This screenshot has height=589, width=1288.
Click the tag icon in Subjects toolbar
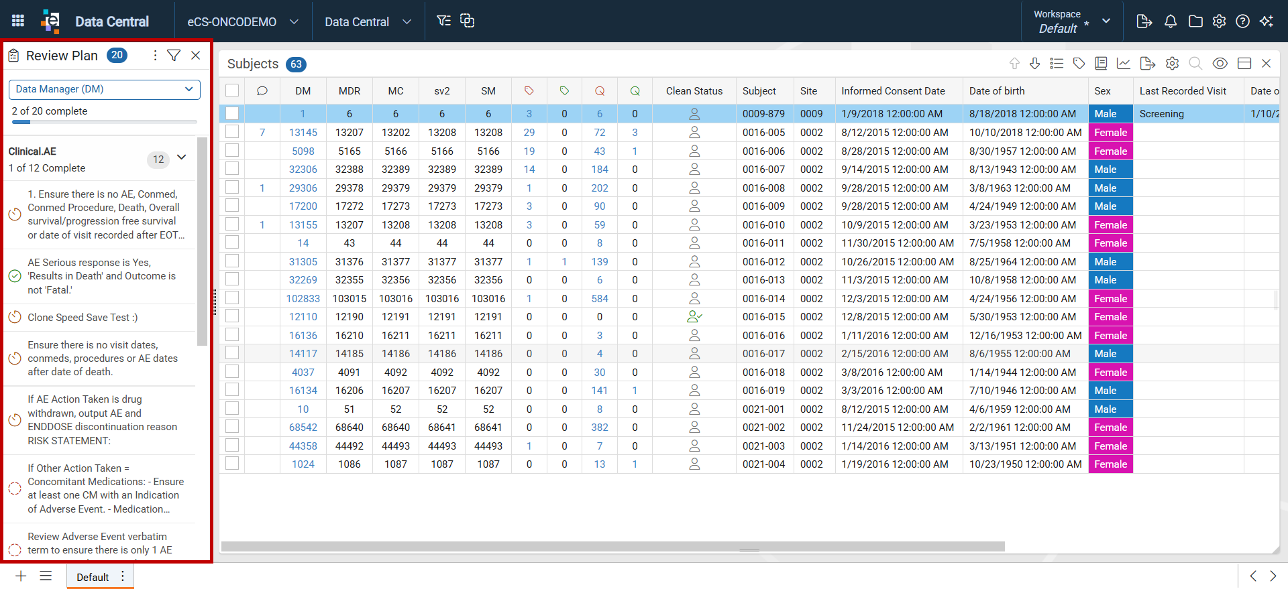click(1079, 63)
